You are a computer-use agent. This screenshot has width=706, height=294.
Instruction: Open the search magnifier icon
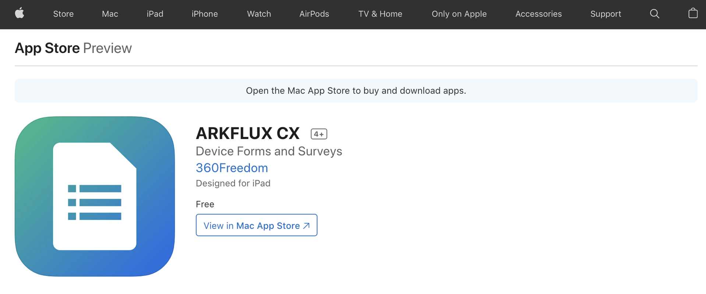pyautogui.click(x=654, y=14)
